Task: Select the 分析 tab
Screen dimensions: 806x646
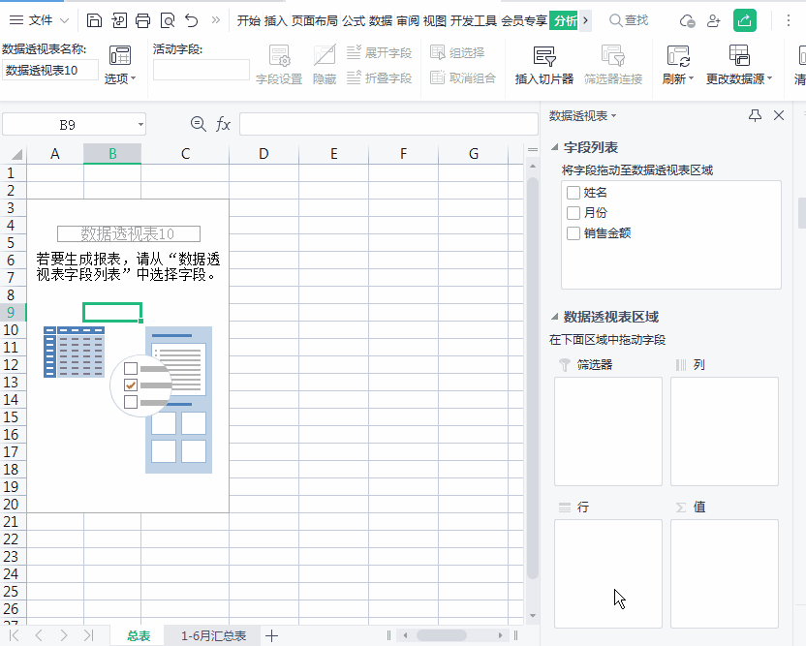Action: coord(565,21)
